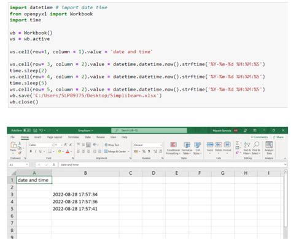Click the Decrease Decimal icon
This screenshot has height=239, width=291.
pyautogui.click(x=160, y=151)
